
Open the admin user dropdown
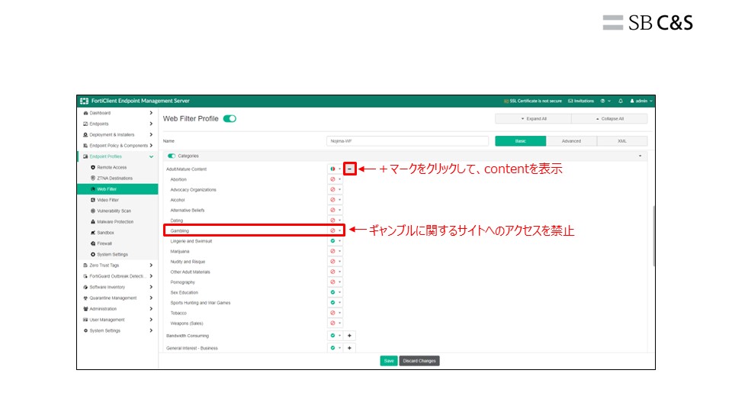pos(641,101)
